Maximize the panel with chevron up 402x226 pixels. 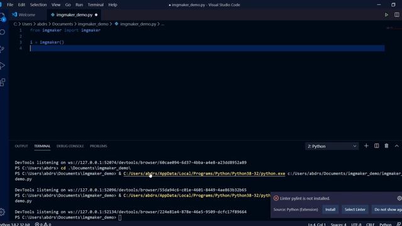[x=396, y=146]
